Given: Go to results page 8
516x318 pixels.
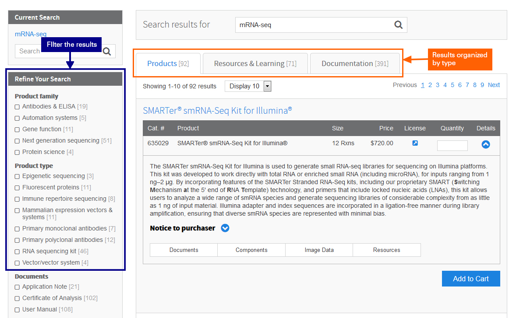Looking at the screenshot, I should [x=475, y=85].
